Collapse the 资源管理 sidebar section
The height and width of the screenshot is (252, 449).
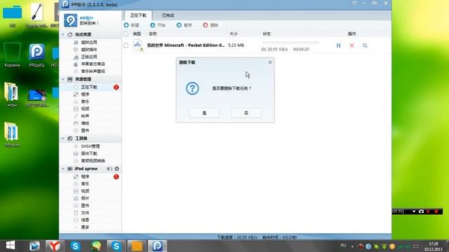(x=63, y=79)
